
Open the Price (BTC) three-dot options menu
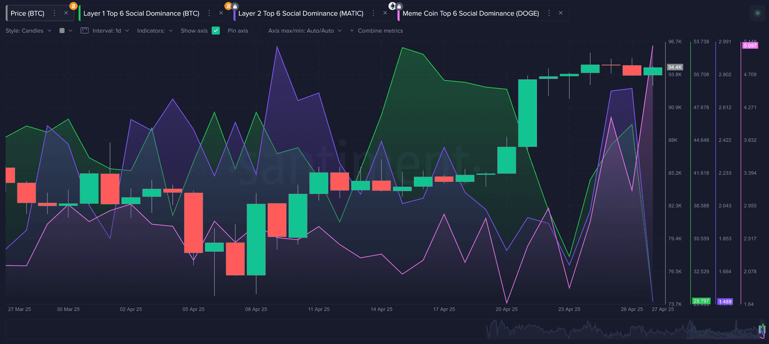[55, 14]
